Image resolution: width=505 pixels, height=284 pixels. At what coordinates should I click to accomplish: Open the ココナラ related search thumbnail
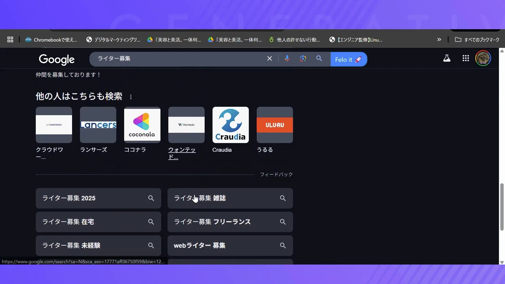coord(142,125)
